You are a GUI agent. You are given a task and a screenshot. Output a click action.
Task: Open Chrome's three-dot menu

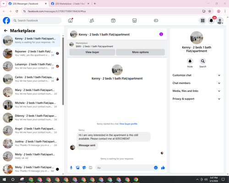(x=225, y=11)
